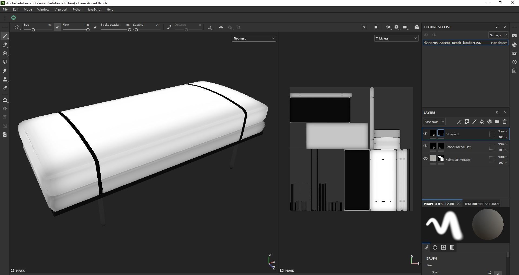Change blend mode of Fabric Suit Vintage
The width and height of the screenshot is (519, 275).
502,157
